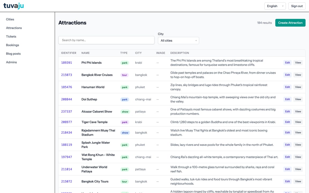View the Alcazar Cabaret Show row

298,112
